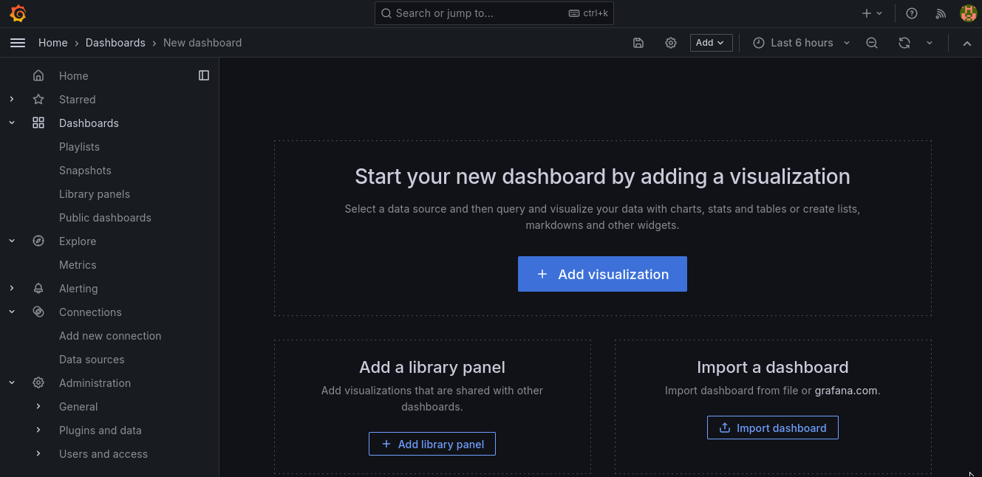This screenshot has height=477, width=982.
Task: Save dashboard with the floppy disk icon
Action: point(638,43)
